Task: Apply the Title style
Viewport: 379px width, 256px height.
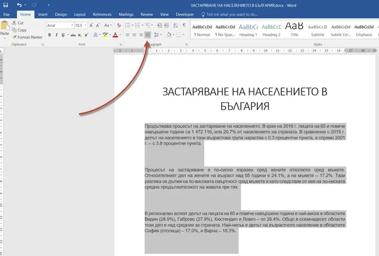Action: tap(294, 30)
